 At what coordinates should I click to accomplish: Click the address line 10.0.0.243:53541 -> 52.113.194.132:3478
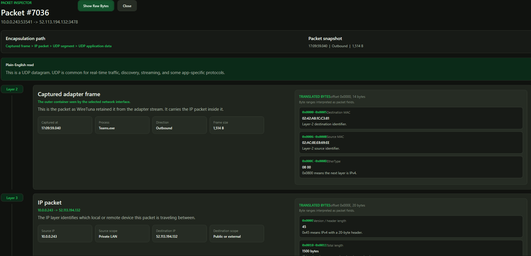(x=40, y=22)
